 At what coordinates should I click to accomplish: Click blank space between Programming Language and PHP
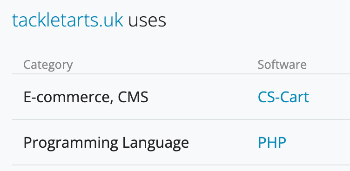tap(223, 143)
